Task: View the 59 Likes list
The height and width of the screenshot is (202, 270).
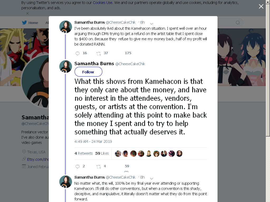Action: pyautogui.click(x=102, y=153)
